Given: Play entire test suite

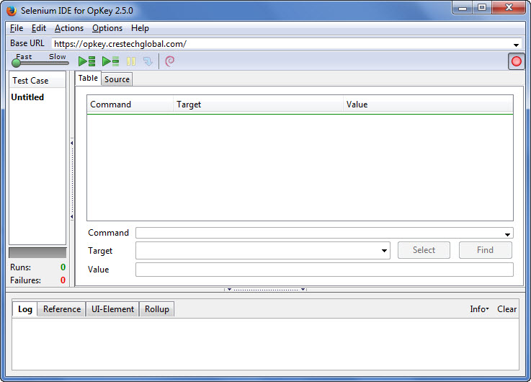Looking at the screenshot, I should pos(86,61).
